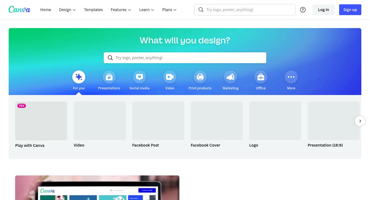370x200 pixels.
Task: Click the 'Facebook Cover' label
Action: (x=205, y=145)
